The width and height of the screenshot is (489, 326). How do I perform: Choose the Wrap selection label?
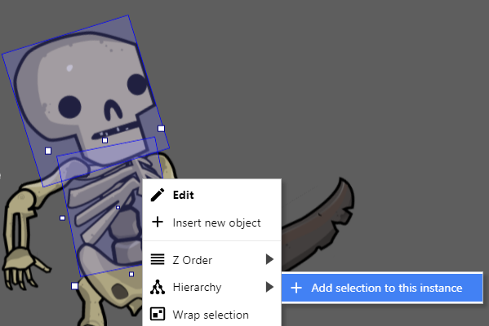211,315
